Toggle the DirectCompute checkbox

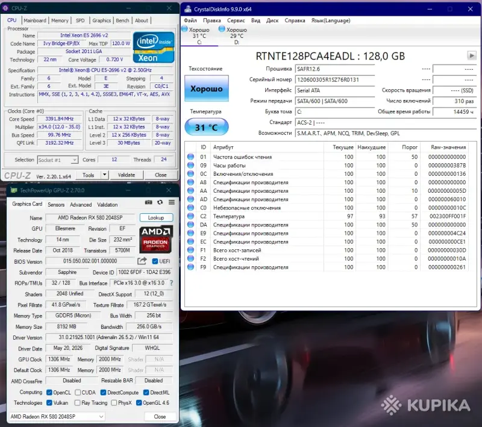click(x=103, y=392)
